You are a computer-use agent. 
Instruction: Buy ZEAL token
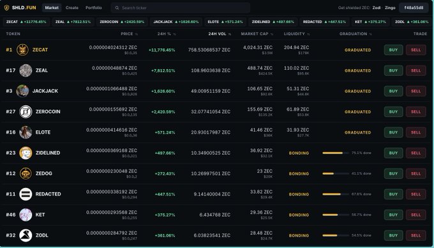393,71
